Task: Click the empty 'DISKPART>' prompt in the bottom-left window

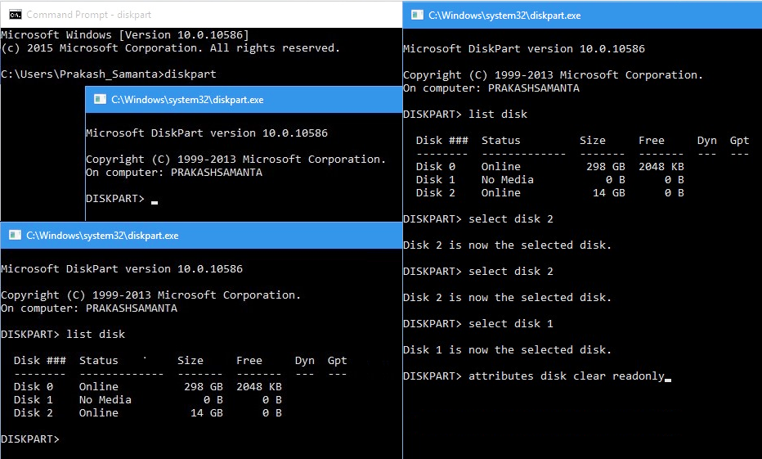Action: coord(30,439)
